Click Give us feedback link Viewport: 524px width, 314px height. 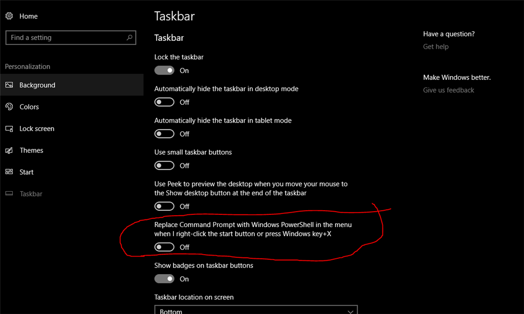pos(448,90)
